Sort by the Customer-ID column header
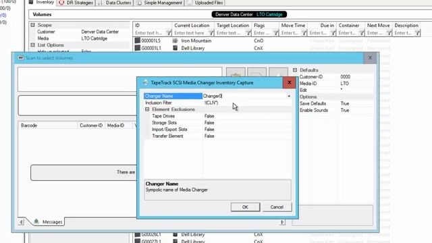Screen dimensions: 432x243 click(91, 126)
